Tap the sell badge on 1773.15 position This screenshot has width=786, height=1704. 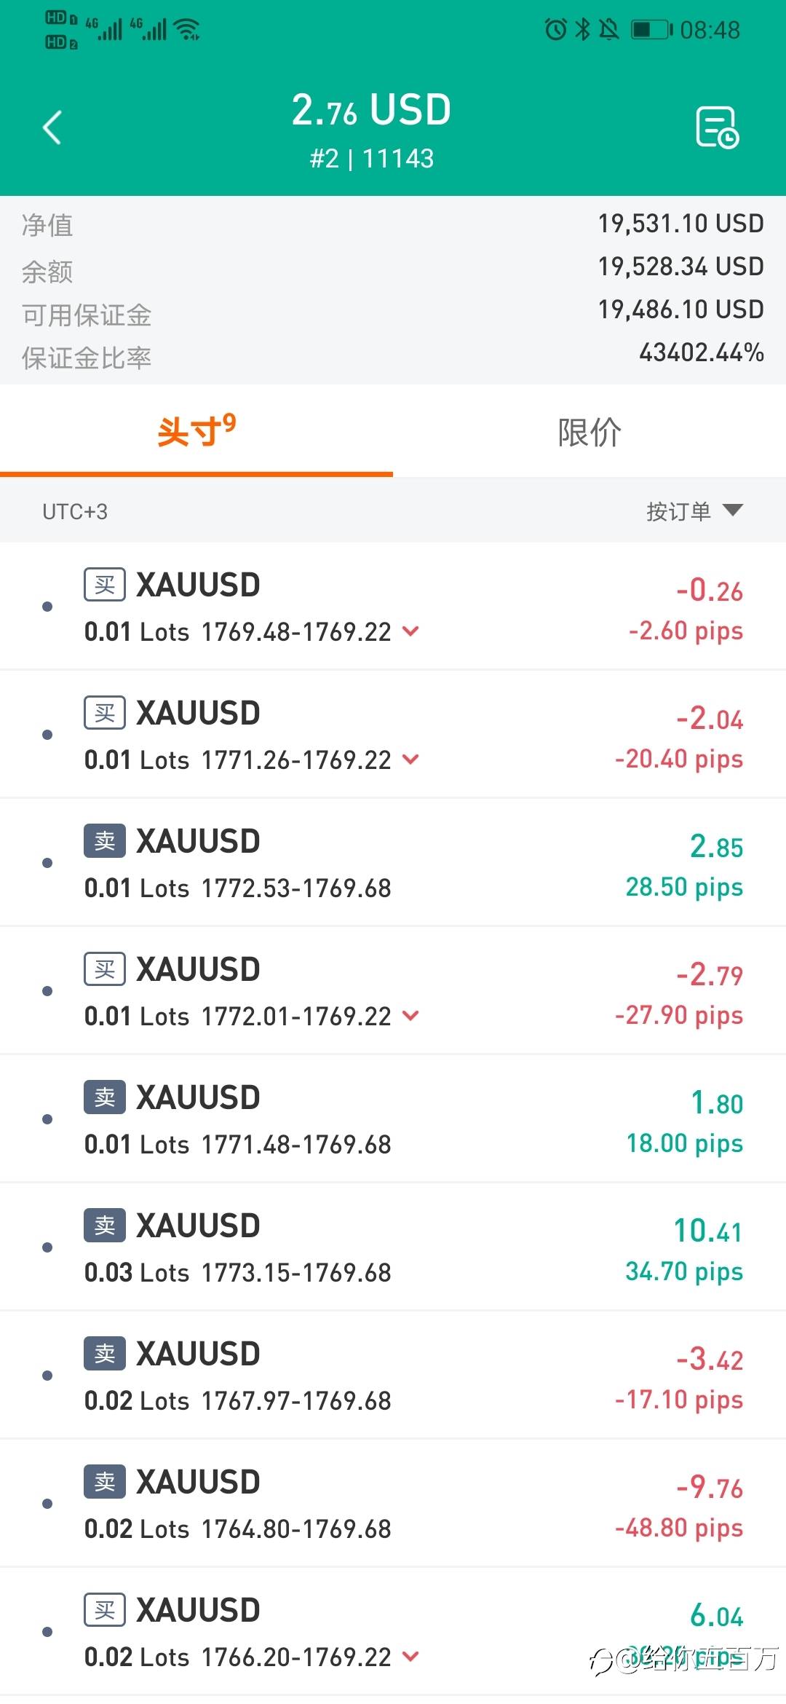click(x=105, y=1226)
